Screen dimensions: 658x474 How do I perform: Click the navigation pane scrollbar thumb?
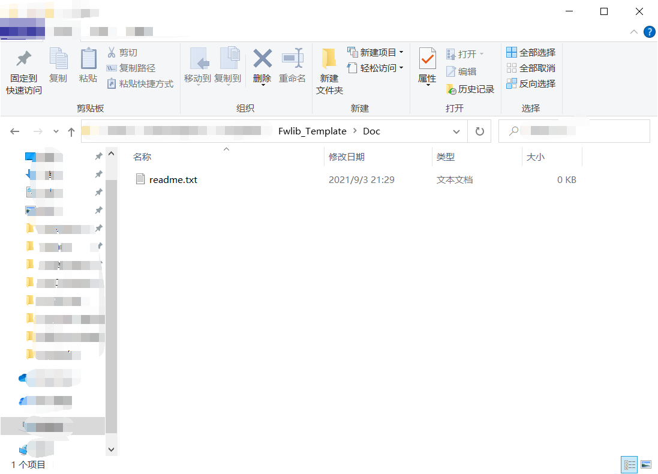(111, 307)
